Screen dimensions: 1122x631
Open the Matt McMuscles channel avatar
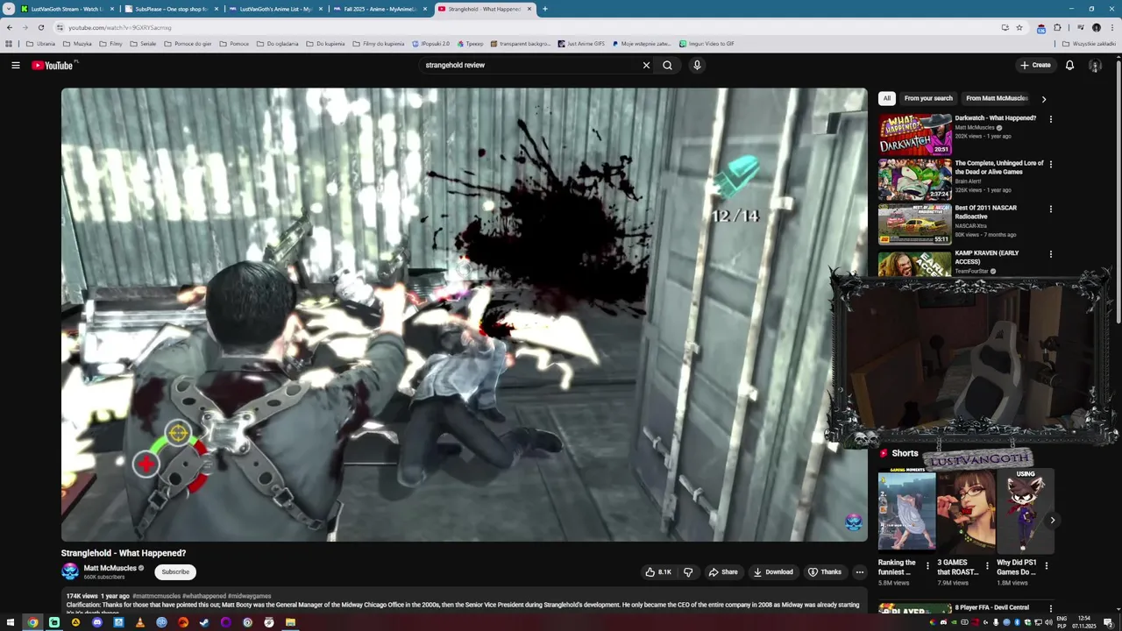point(70,571)
